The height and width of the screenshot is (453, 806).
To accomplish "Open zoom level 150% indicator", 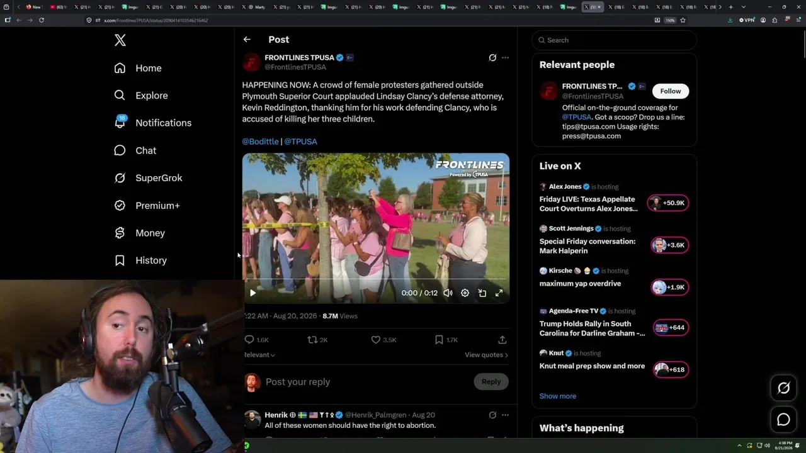I will pos(671,20).
